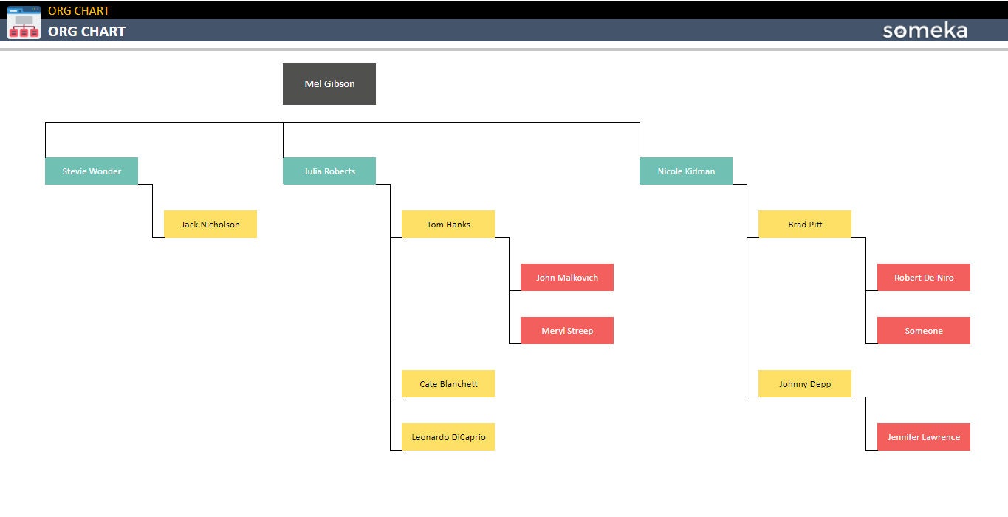The height and width of the screenshot is (517, 1008).
Task: Select the Someone red box
Action: tap(924, 330)
